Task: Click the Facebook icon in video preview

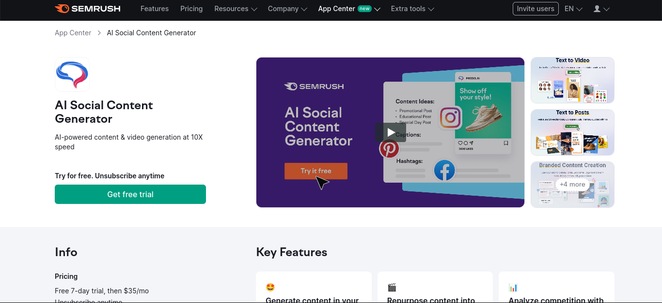Action: point(444,171)
